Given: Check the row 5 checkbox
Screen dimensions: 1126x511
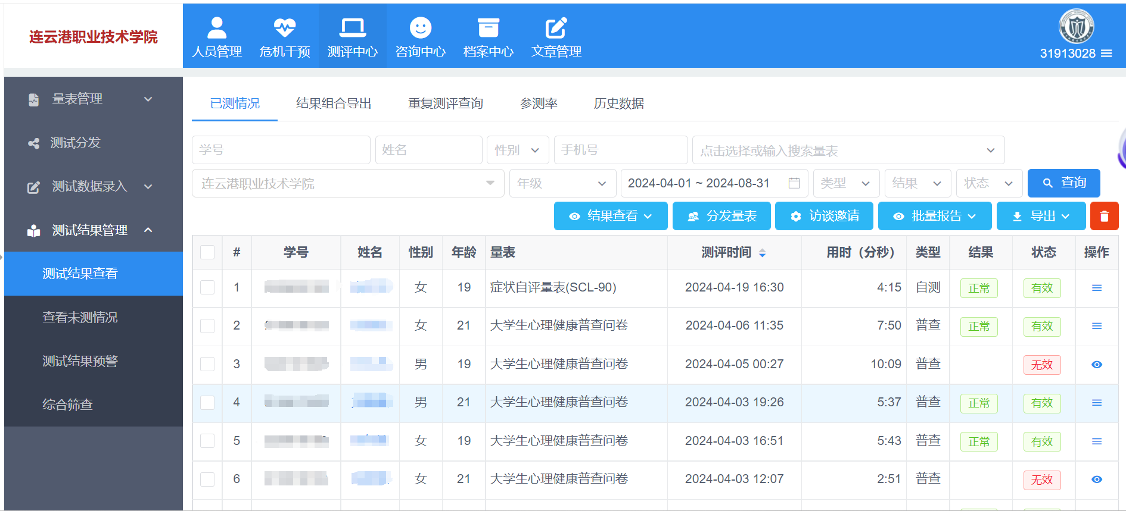Looking at the screenshot, I should 207,441.
